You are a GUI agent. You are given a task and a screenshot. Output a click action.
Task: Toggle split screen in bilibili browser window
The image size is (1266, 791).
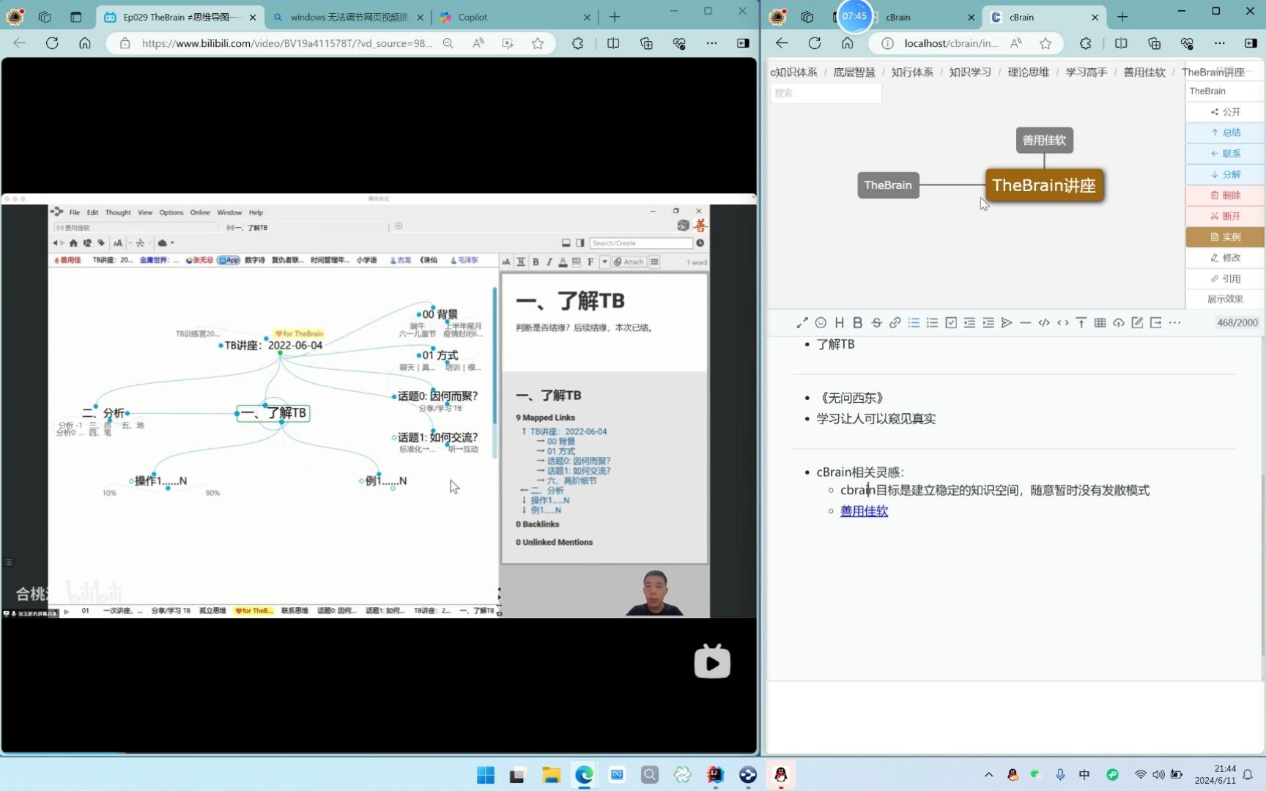tap(613, 43)
